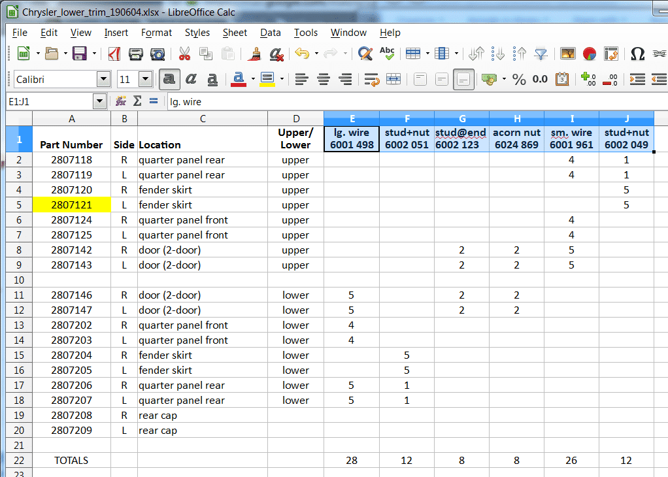Screen dimensions: 668x477
Task: Expand the Name Box dropdown arrow
Action: (99, 101)
